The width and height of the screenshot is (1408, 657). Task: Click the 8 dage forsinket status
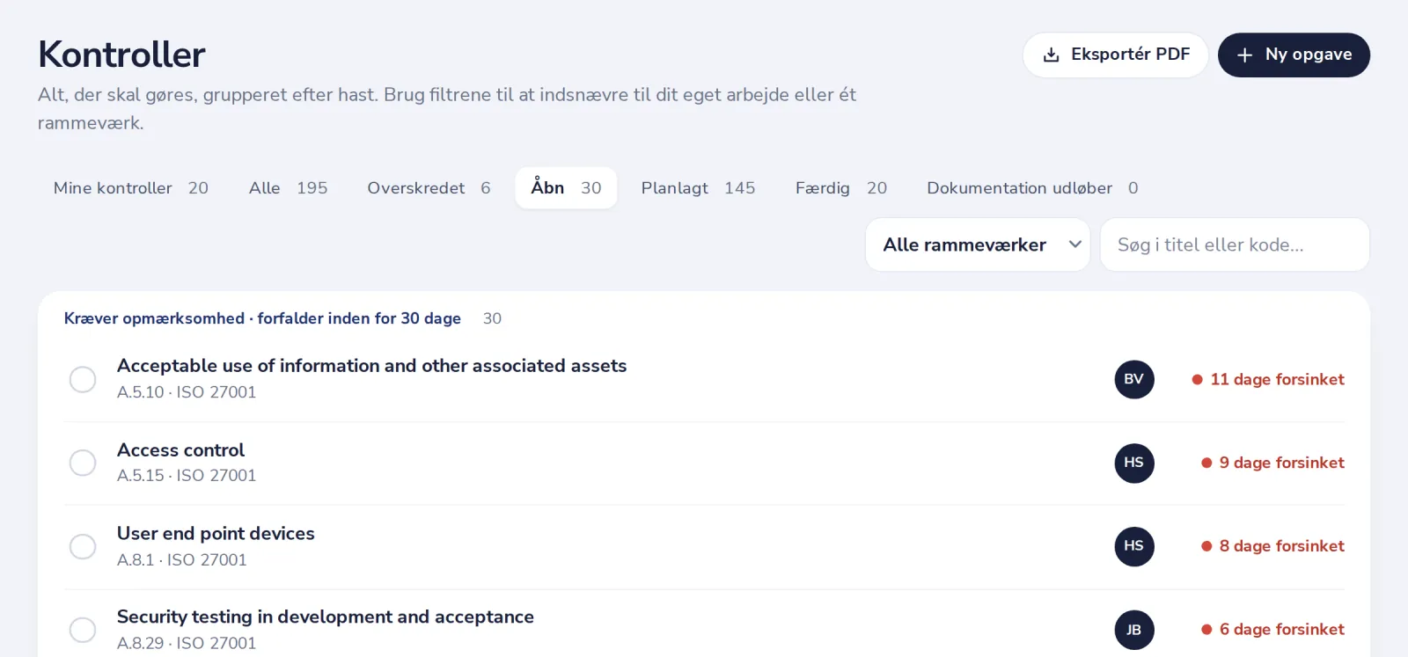click(x=1272, y=546)
